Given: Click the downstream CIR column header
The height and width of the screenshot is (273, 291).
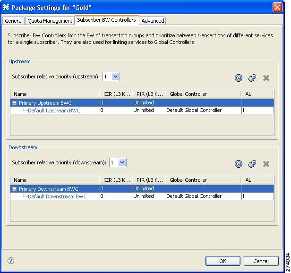Looking at the screenshot, I should [116, 180].
